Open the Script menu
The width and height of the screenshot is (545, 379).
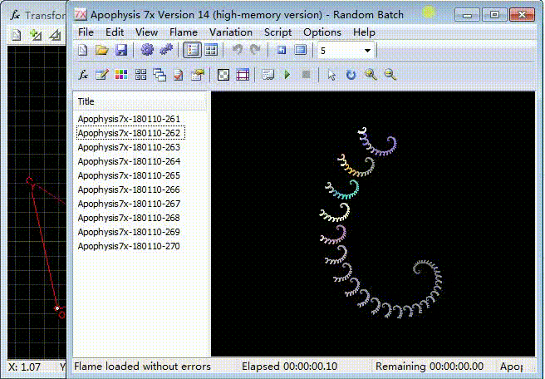[x=278, y=32]
